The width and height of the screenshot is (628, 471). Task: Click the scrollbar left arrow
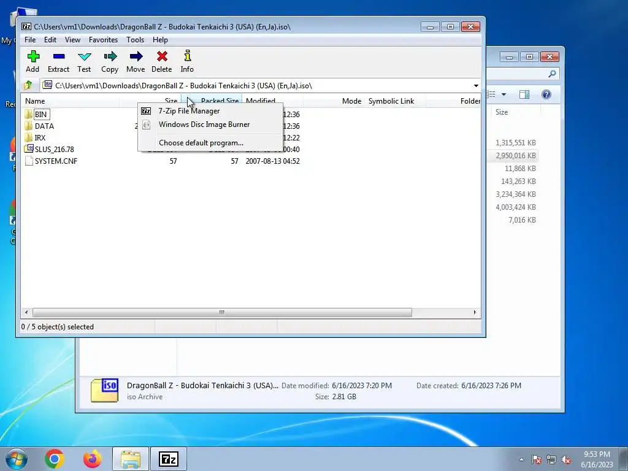tap(26, 312)
